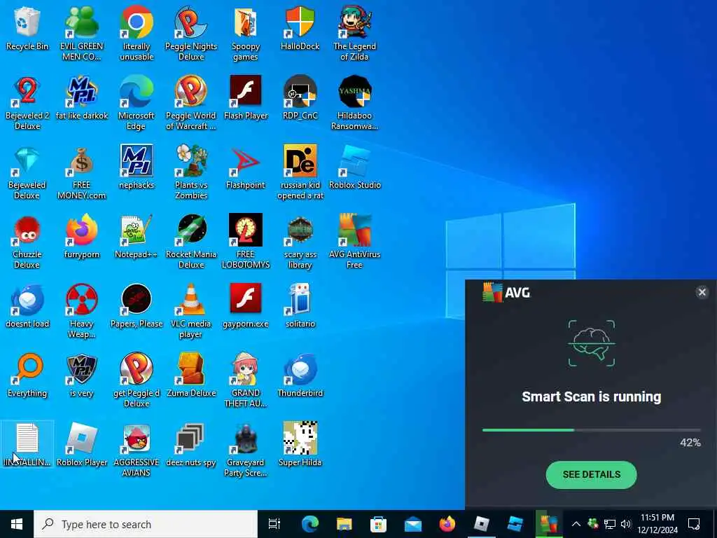Screen dimensions: 717x538
Task: Open the nephacks shortcut
Action: coord(137,167)
